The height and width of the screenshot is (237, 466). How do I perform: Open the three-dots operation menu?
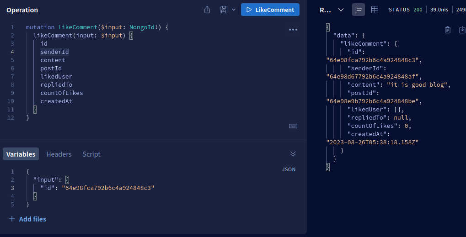click(293, 30)
